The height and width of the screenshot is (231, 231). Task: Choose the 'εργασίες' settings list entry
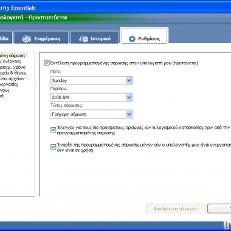pos(9,84)
